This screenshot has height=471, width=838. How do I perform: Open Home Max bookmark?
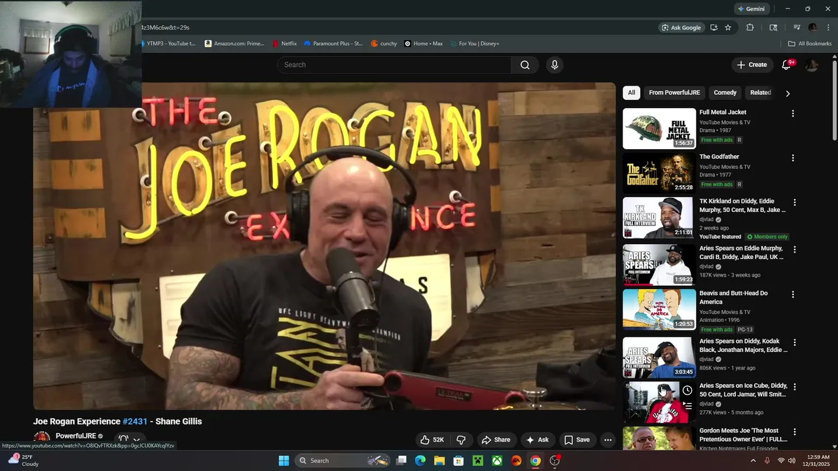tap(424, 44)
